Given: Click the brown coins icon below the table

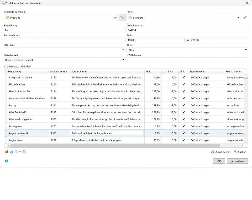Looking at the screenshot, I should [x=7, y=152].
